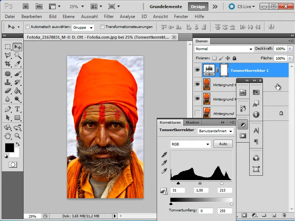Open the Filter menu
This screenshot has height=221, width=295.
[x=109, y=17]
